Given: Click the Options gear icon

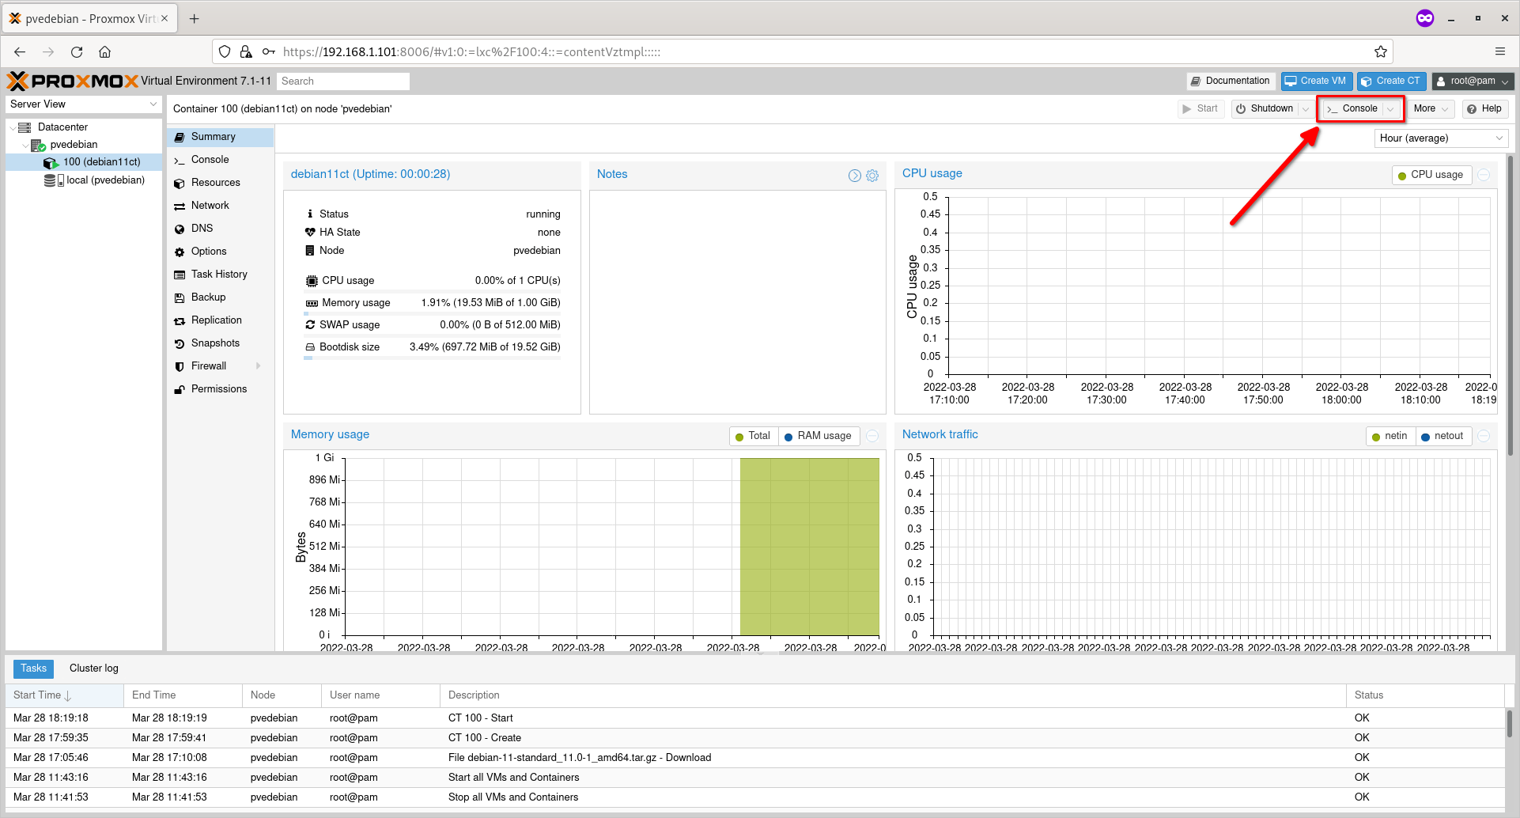Looking at the screenshot, I should pyautogui.click(x=180, y=252).
